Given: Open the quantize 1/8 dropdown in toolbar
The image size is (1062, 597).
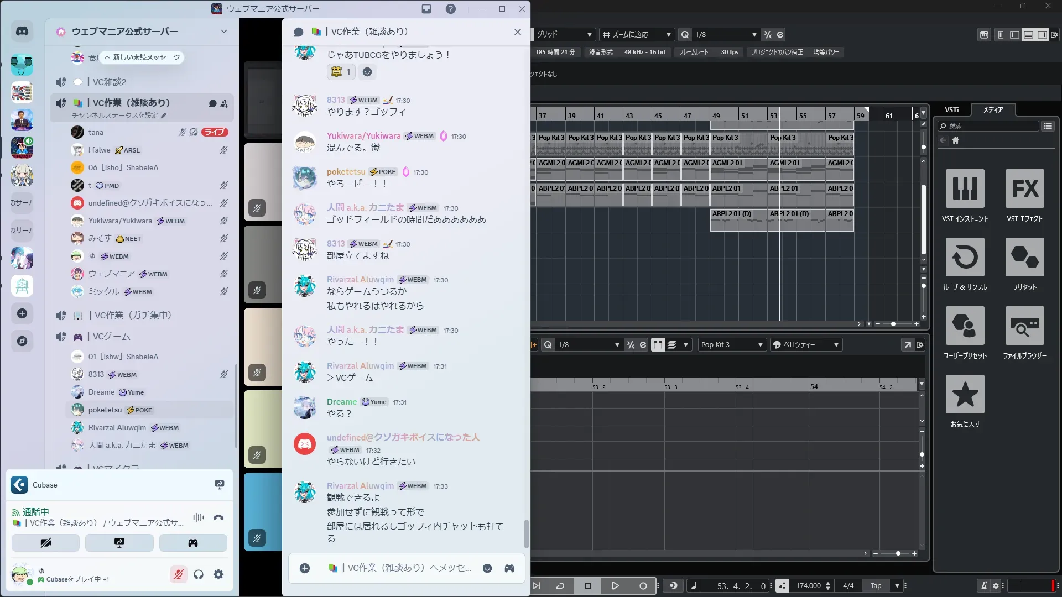Looking at the screenshot, I should pos(725,35).
